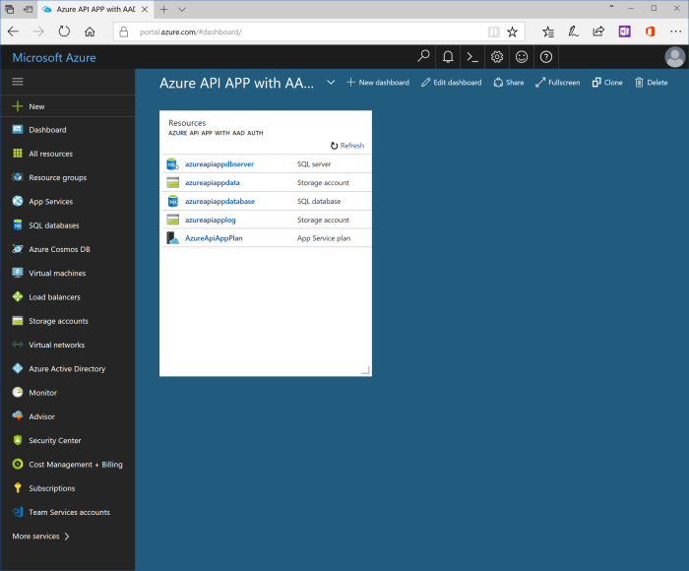Click the feedback smiley icon
689x571 pixels.
click(x=522, y=57)
